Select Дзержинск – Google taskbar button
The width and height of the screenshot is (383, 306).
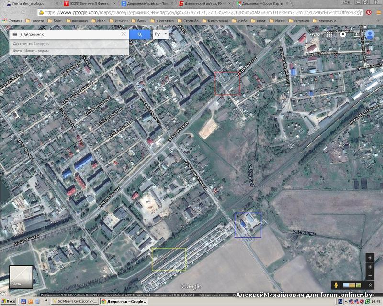tap(124, 302)
